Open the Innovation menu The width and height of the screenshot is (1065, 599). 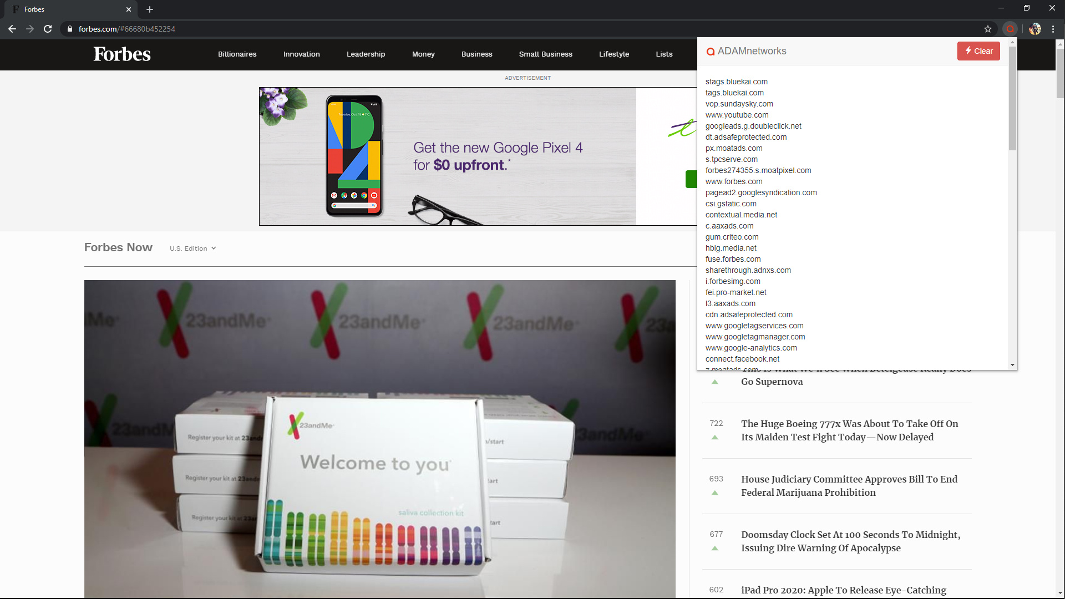pos(302,54)
